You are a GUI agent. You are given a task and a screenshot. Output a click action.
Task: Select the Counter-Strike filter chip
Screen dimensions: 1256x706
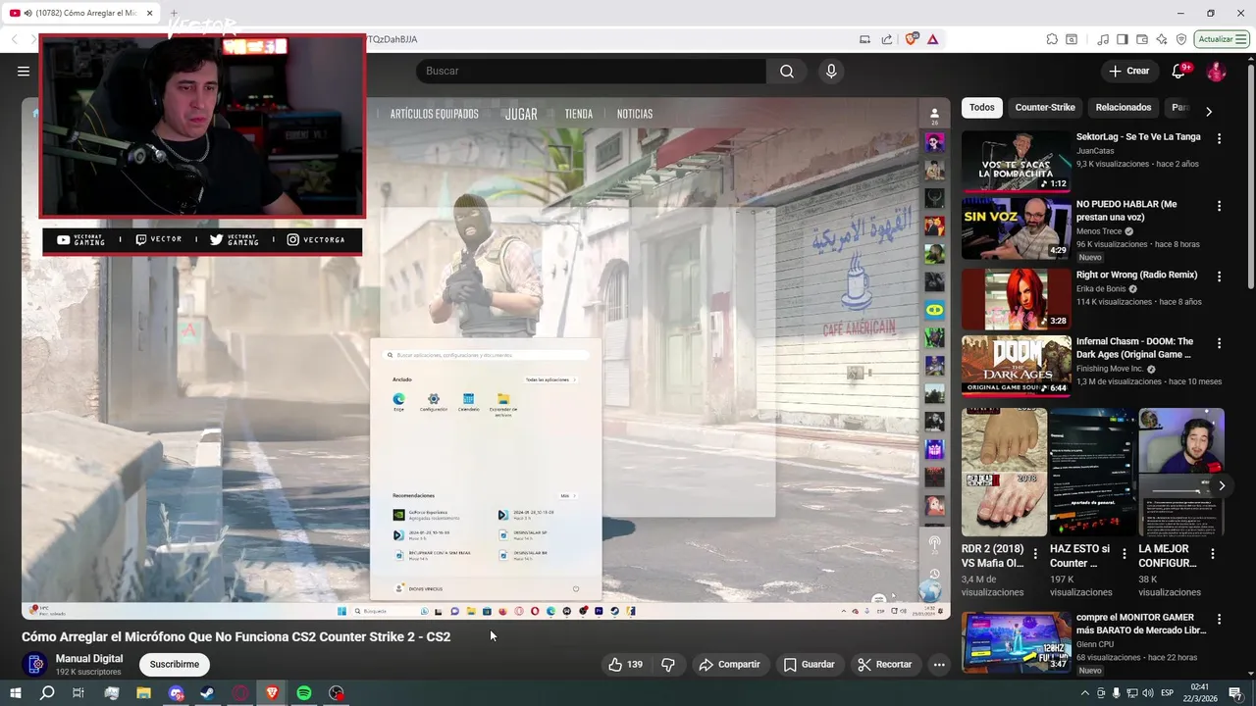(x=1045, y=107)
